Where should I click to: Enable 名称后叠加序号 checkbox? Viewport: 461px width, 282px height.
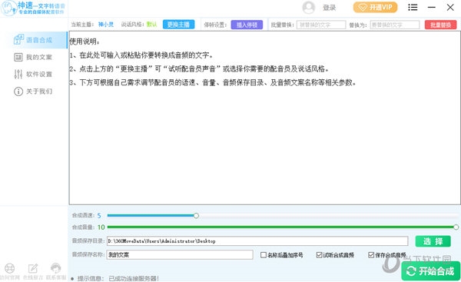point(264,255)
